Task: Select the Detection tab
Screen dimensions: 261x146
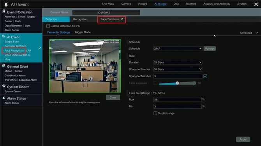Action: 56,19
